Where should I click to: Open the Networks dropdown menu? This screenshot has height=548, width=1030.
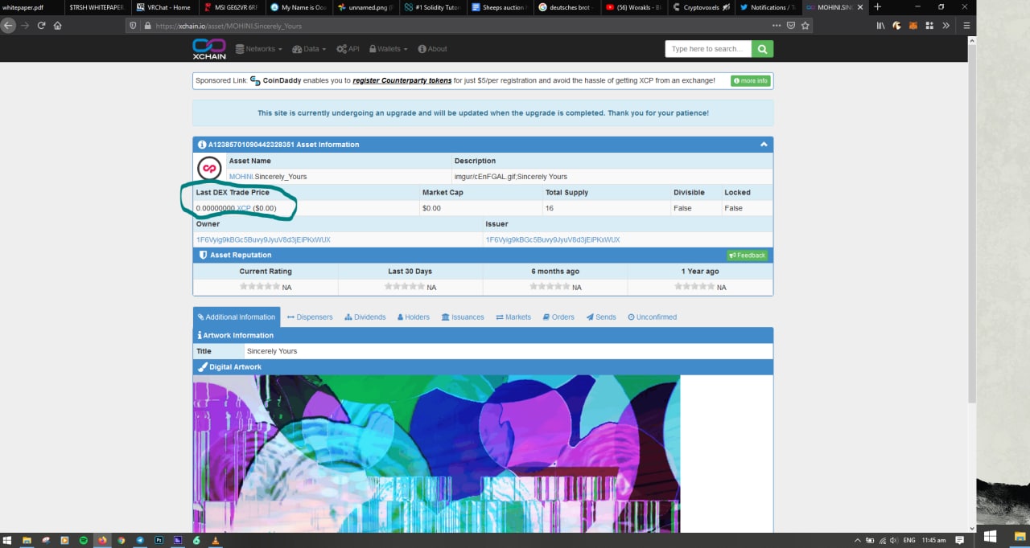[259, 49]
